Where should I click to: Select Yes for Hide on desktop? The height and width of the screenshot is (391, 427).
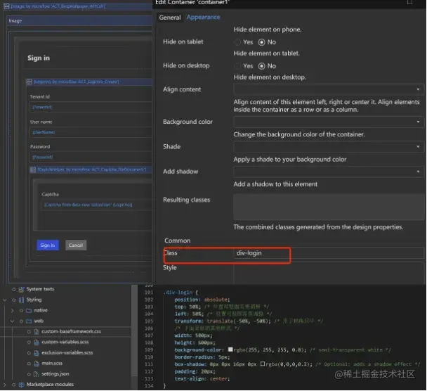(x=237, y=66)
